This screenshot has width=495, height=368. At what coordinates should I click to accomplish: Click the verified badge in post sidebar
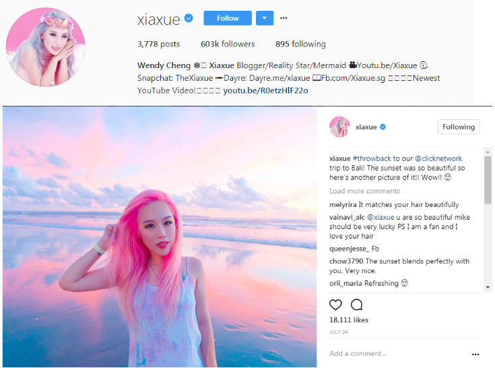383,127
